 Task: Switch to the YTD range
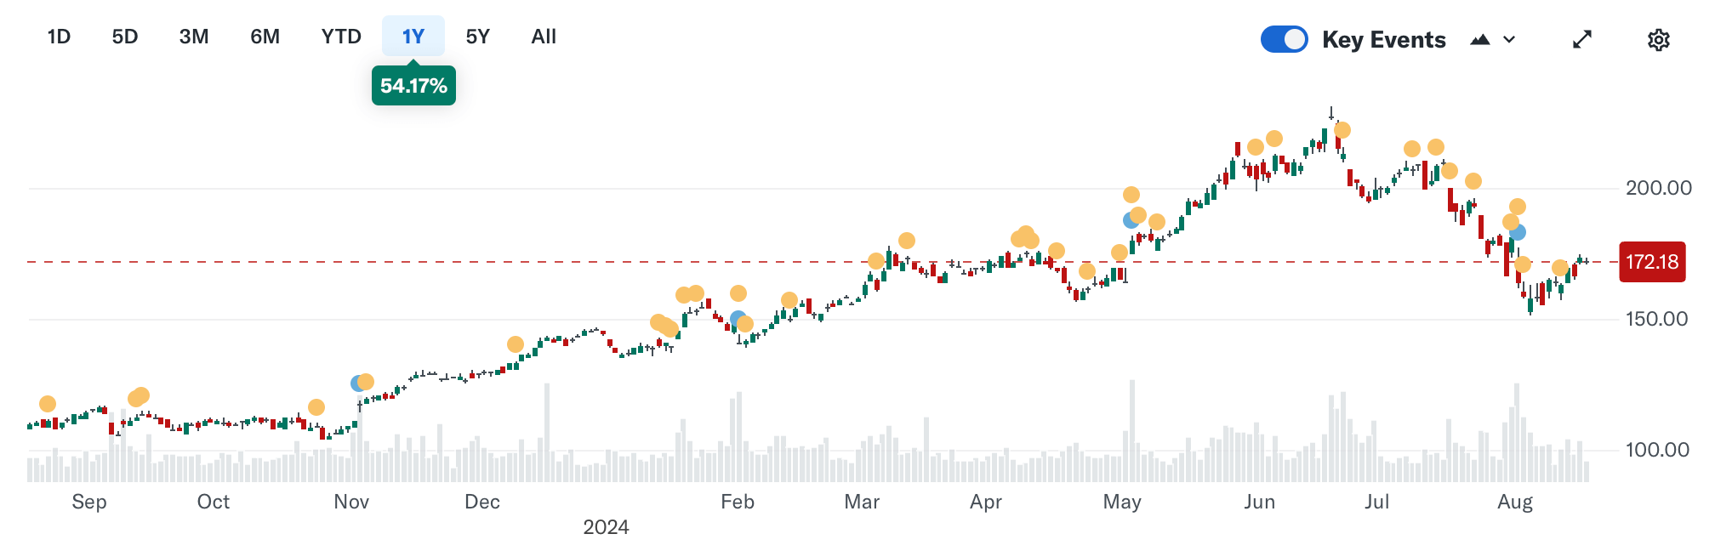(341, 37)
